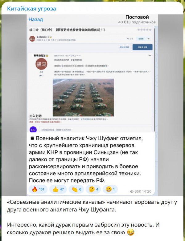Click the eye views icon near 65K

pos(132,191)
